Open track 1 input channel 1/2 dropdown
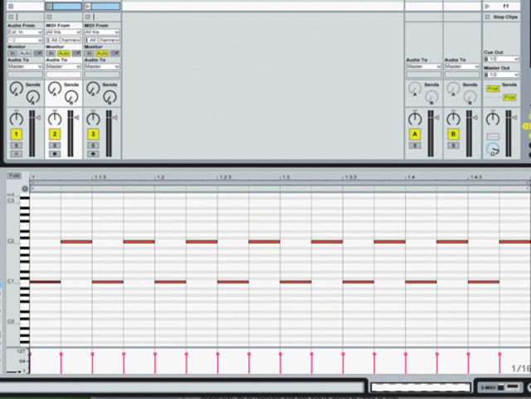 pos(25,41)
